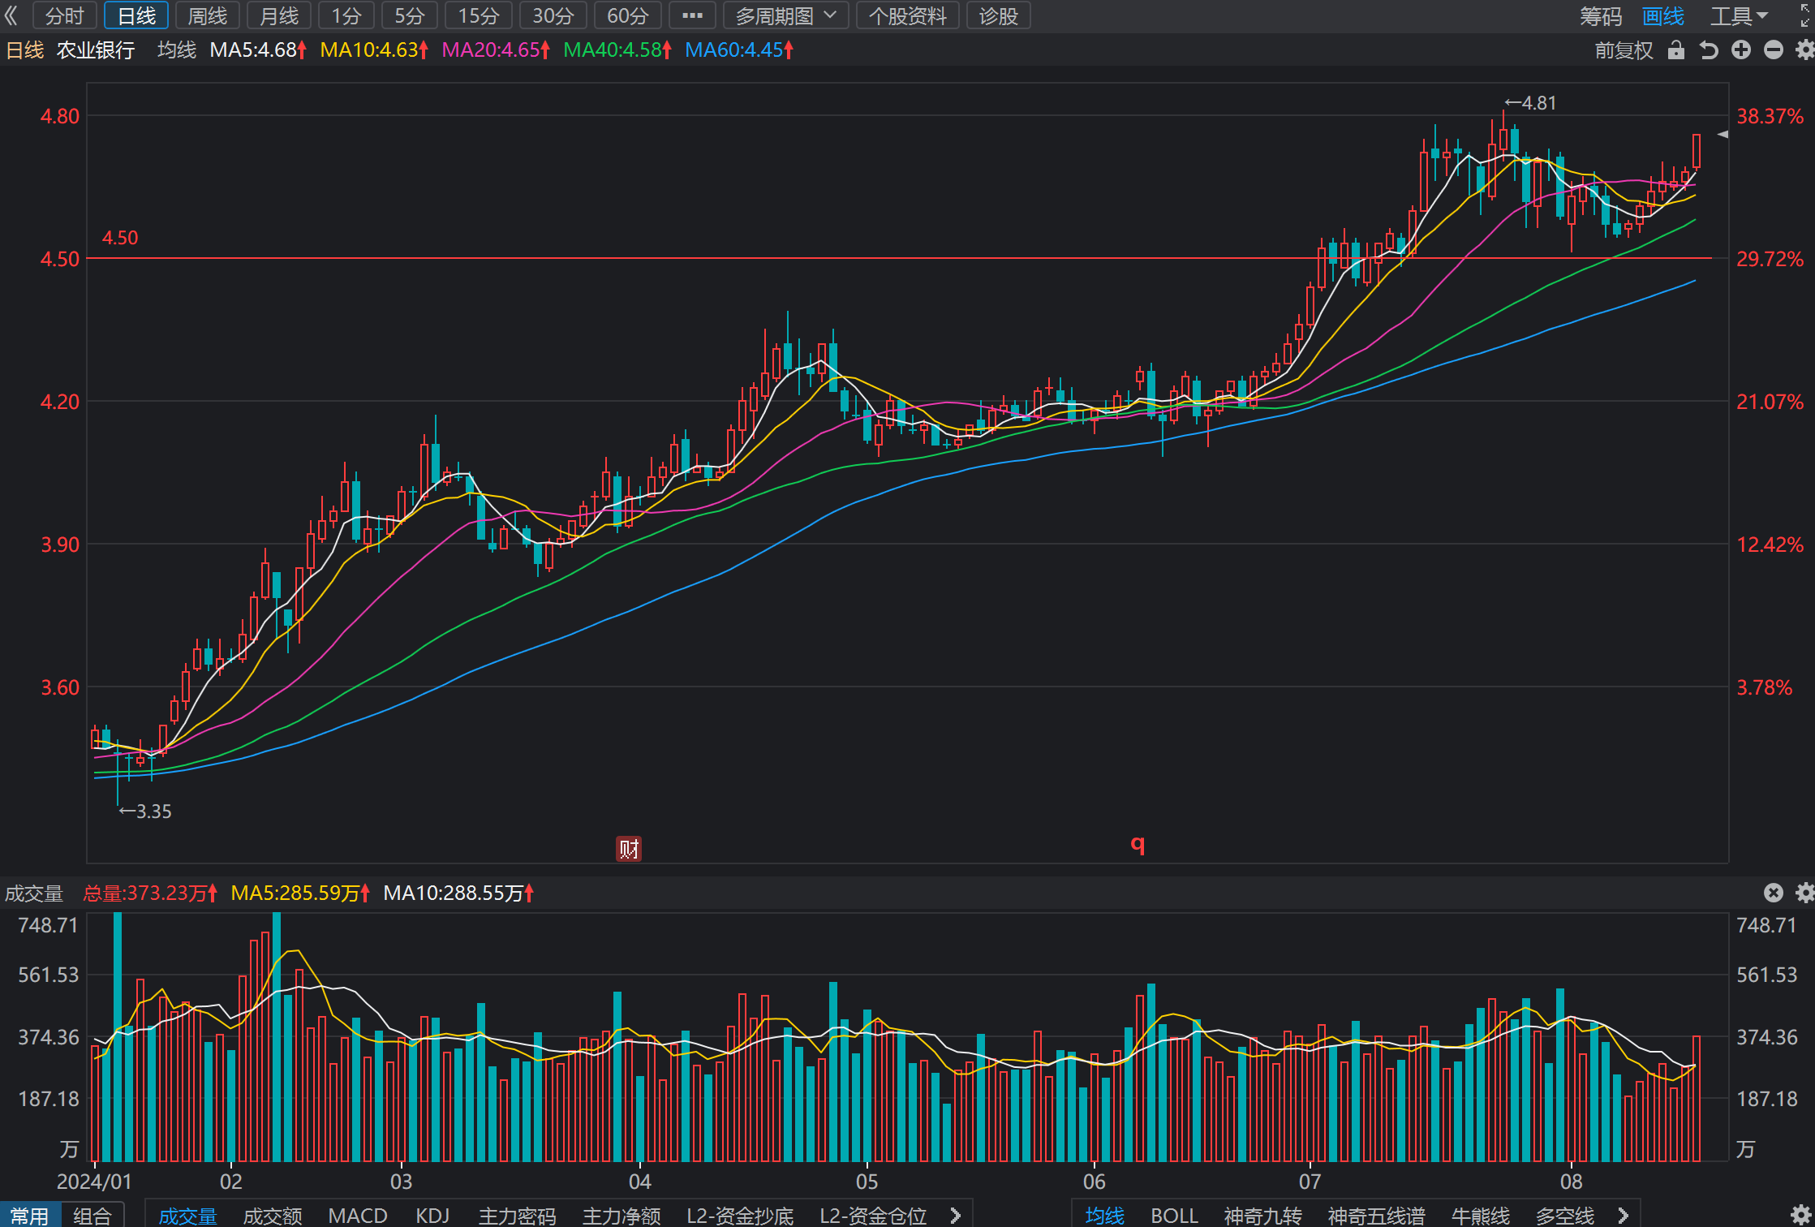Switch sub-indicator to KDJ

click(432, 1215)
